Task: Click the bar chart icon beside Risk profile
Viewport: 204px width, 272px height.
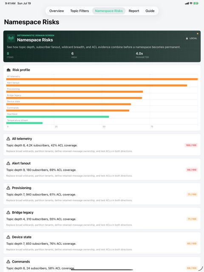Action: tap(8, 70)
